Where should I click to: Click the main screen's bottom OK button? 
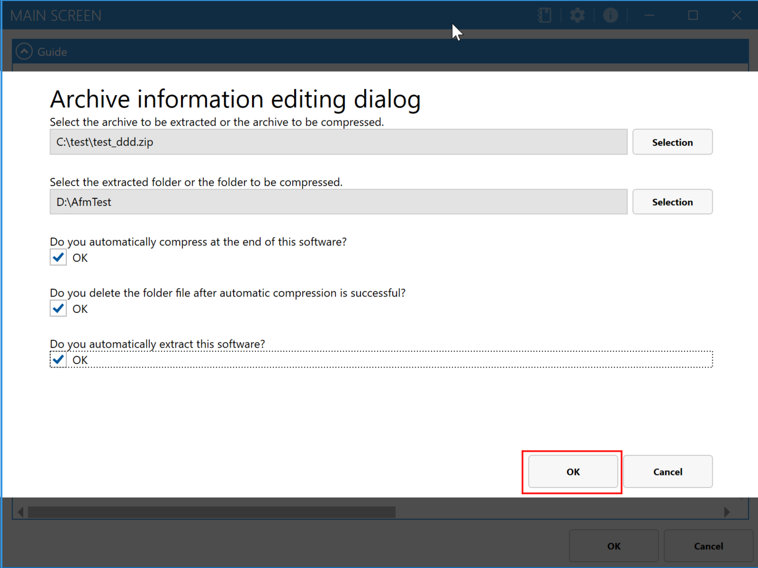[x=614, y=546]
